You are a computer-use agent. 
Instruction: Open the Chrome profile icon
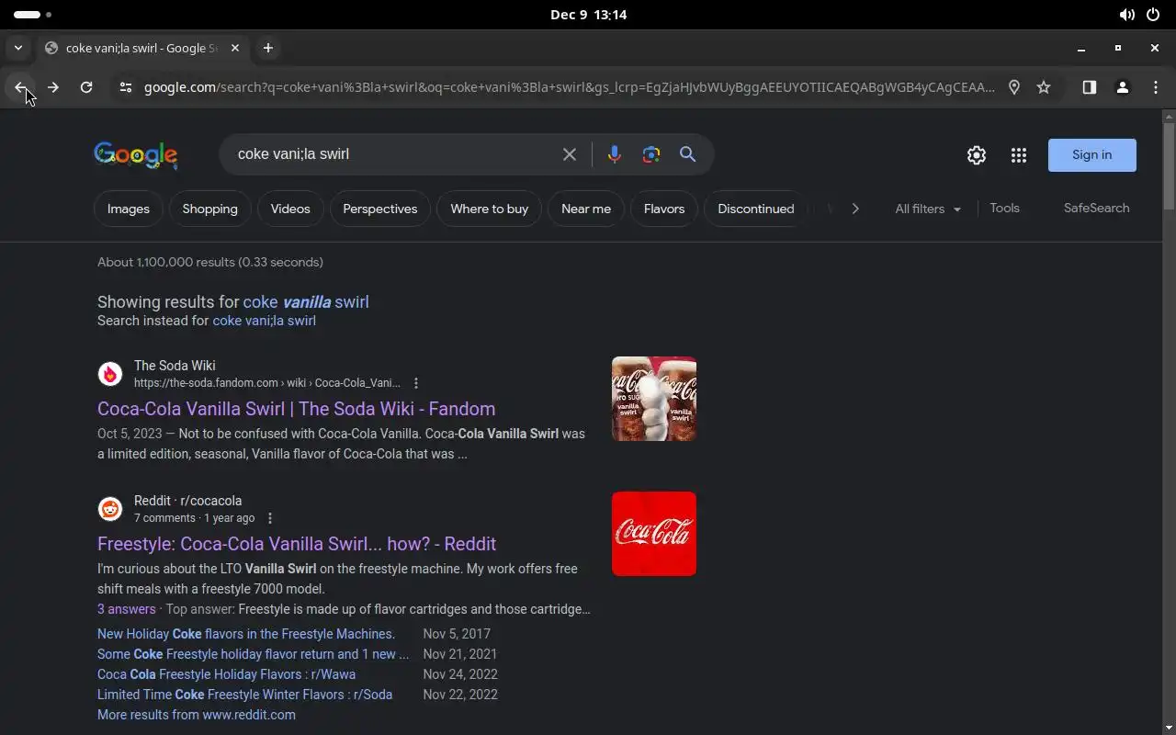pyautogui.click(x=1122, y=87)
